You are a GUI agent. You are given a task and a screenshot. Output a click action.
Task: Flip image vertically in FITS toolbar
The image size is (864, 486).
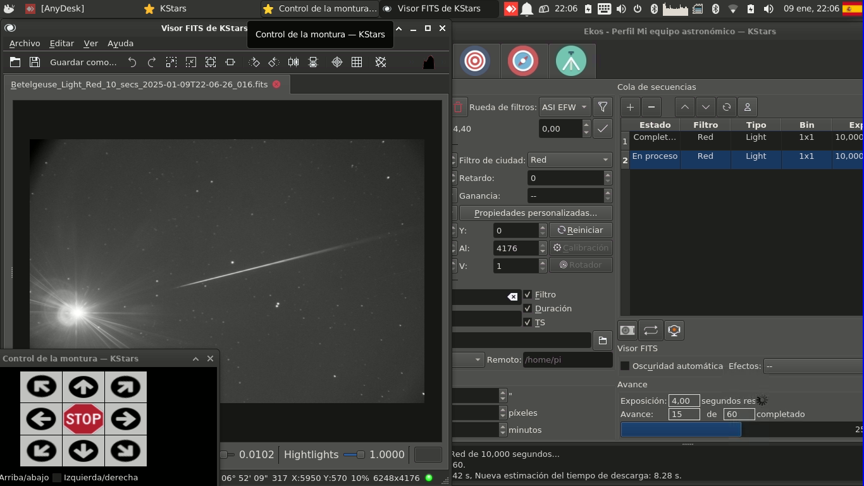click(313, 62)
